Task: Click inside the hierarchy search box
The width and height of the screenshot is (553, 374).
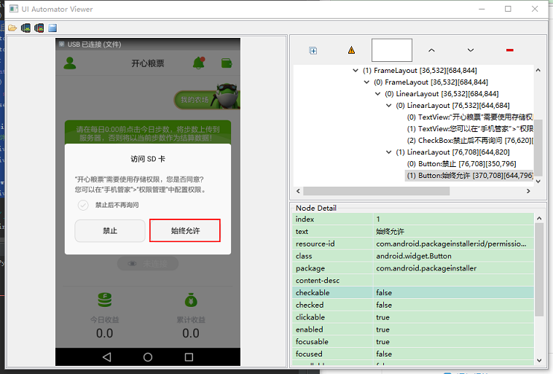Action: [x=392, y=50]
